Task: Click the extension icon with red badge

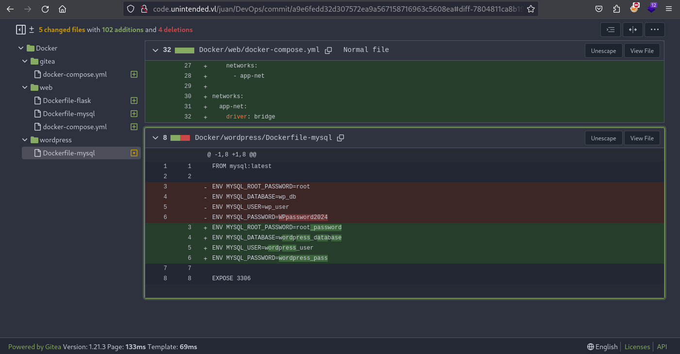Action: coord(634,8)
